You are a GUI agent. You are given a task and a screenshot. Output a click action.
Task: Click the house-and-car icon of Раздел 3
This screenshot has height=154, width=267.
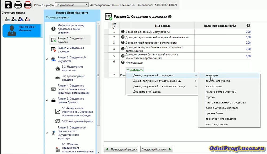(53, 59)
